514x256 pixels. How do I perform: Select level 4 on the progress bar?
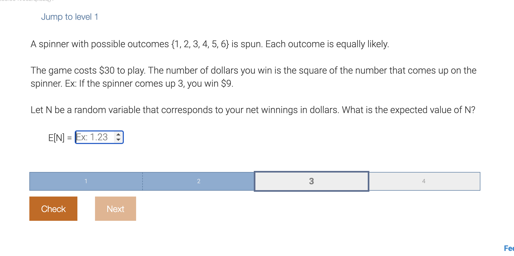coord(424,181)
